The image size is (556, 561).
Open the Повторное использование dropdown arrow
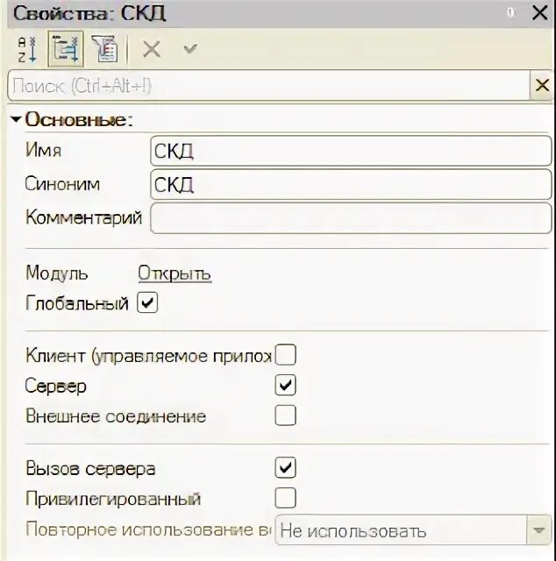[537, 530]
